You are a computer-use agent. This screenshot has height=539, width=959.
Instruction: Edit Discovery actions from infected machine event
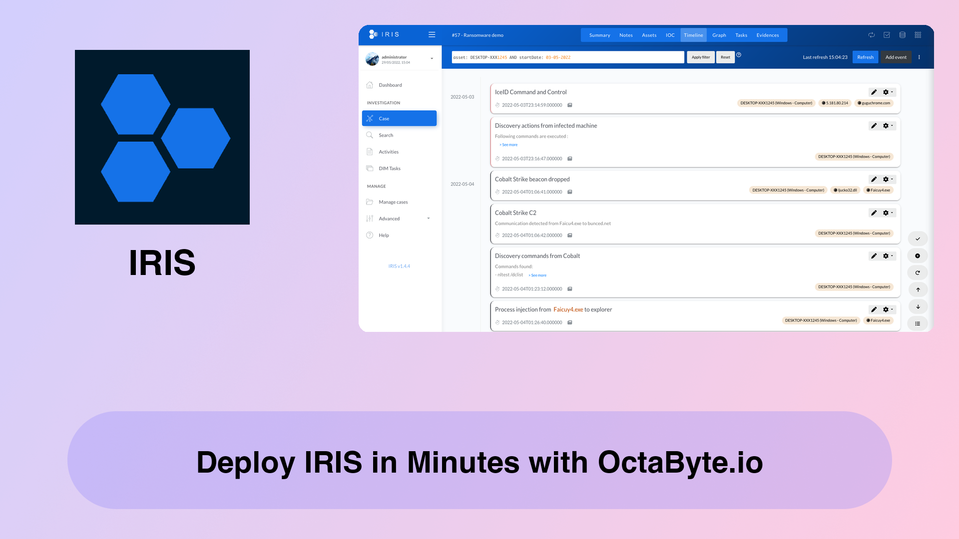874,126
